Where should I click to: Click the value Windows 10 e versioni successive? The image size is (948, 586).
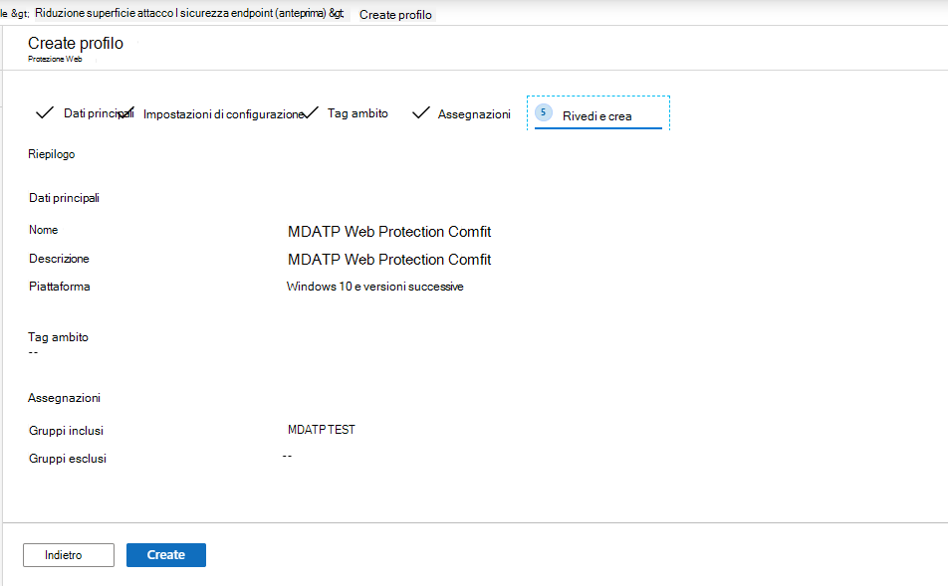(374, 287)
